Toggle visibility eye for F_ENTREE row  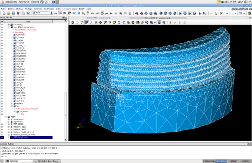pos(2,35)
